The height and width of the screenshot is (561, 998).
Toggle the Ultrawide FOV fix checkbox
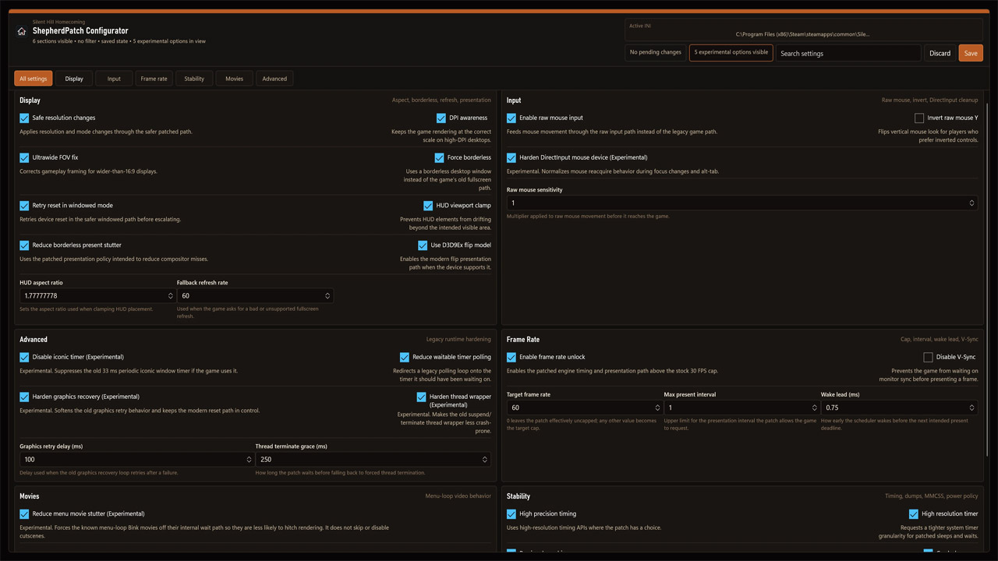(24, 157)
